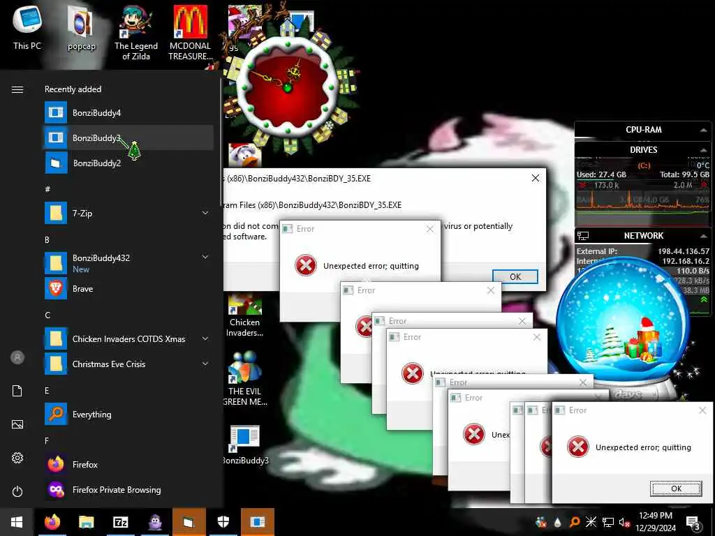Click OK in the frontmost Error dialog
This screenshot has height=536, width=715.
[676, 489]
